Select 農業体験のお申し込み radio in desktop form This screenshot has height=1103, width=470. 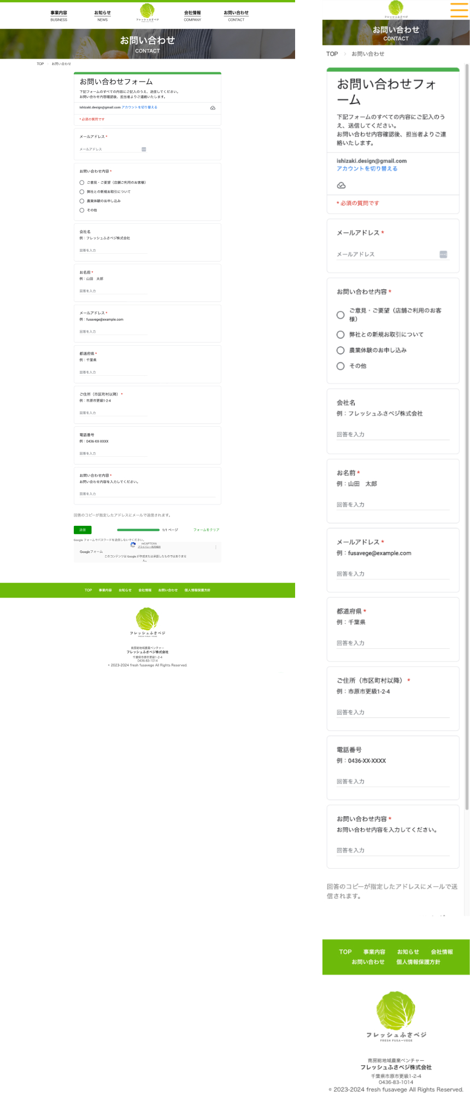82,201
